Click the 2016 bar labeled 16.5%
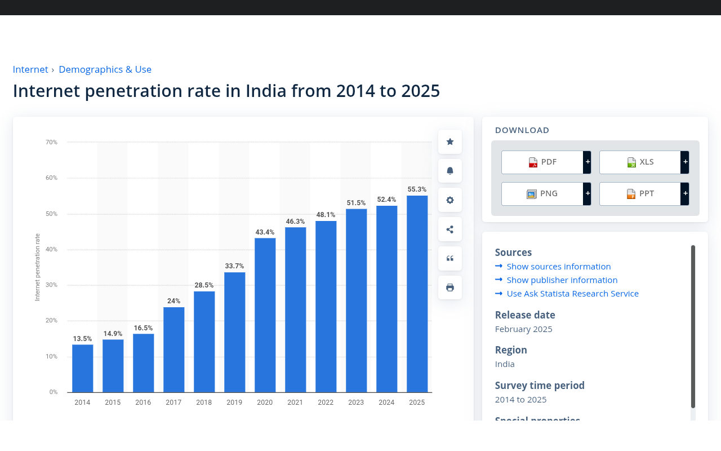721x451 pixels. coord(143,363)
